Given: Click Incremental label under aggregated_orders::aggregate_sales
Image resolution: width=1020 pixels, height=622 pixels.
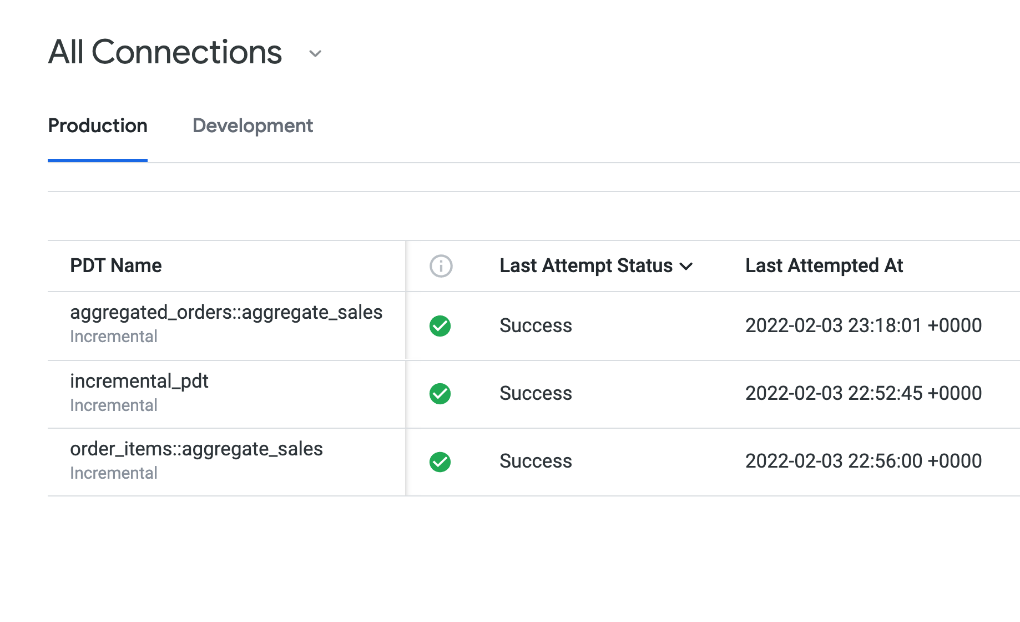Looking at the screenshot, I should click(x=114, y=336).
